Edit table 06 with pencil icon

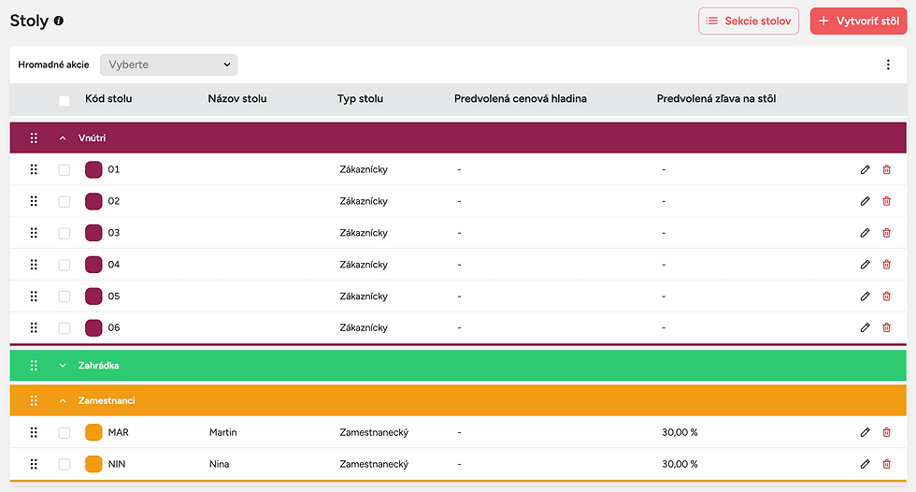pyautogui.click(x=866, y=327)
